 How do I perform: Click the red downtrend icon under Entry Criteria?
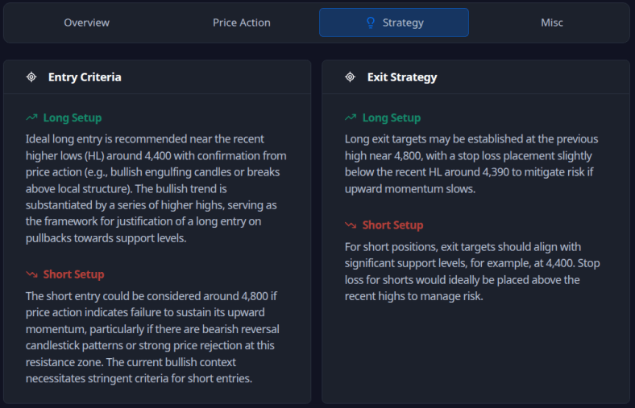pos(31,274)
